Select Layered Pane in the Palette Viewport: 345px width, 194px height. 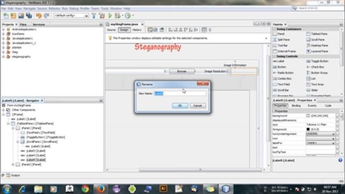(317, 51)
